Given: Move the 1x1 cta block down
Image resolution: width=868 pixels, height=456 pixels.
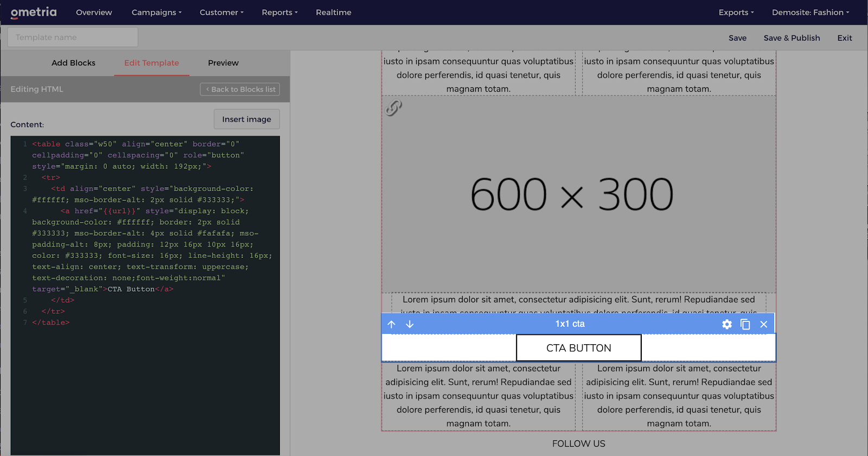Looking at the screenshot, I should (410, 324).
